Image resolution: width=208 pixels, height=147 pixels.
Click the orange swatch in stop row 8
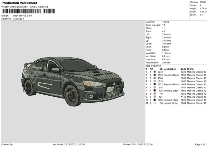coord(154,94)
